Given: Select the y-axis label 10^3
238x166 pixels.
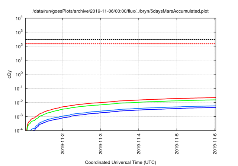Looking at the screenshot, I should [x=19, y=32].
